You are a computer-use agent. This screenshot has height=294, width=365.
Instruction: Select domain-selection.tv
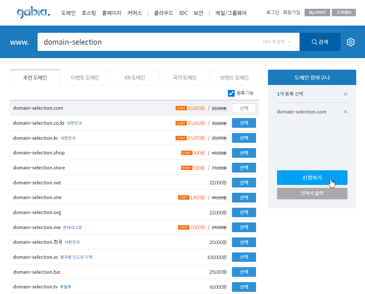(x=244, y=287)
